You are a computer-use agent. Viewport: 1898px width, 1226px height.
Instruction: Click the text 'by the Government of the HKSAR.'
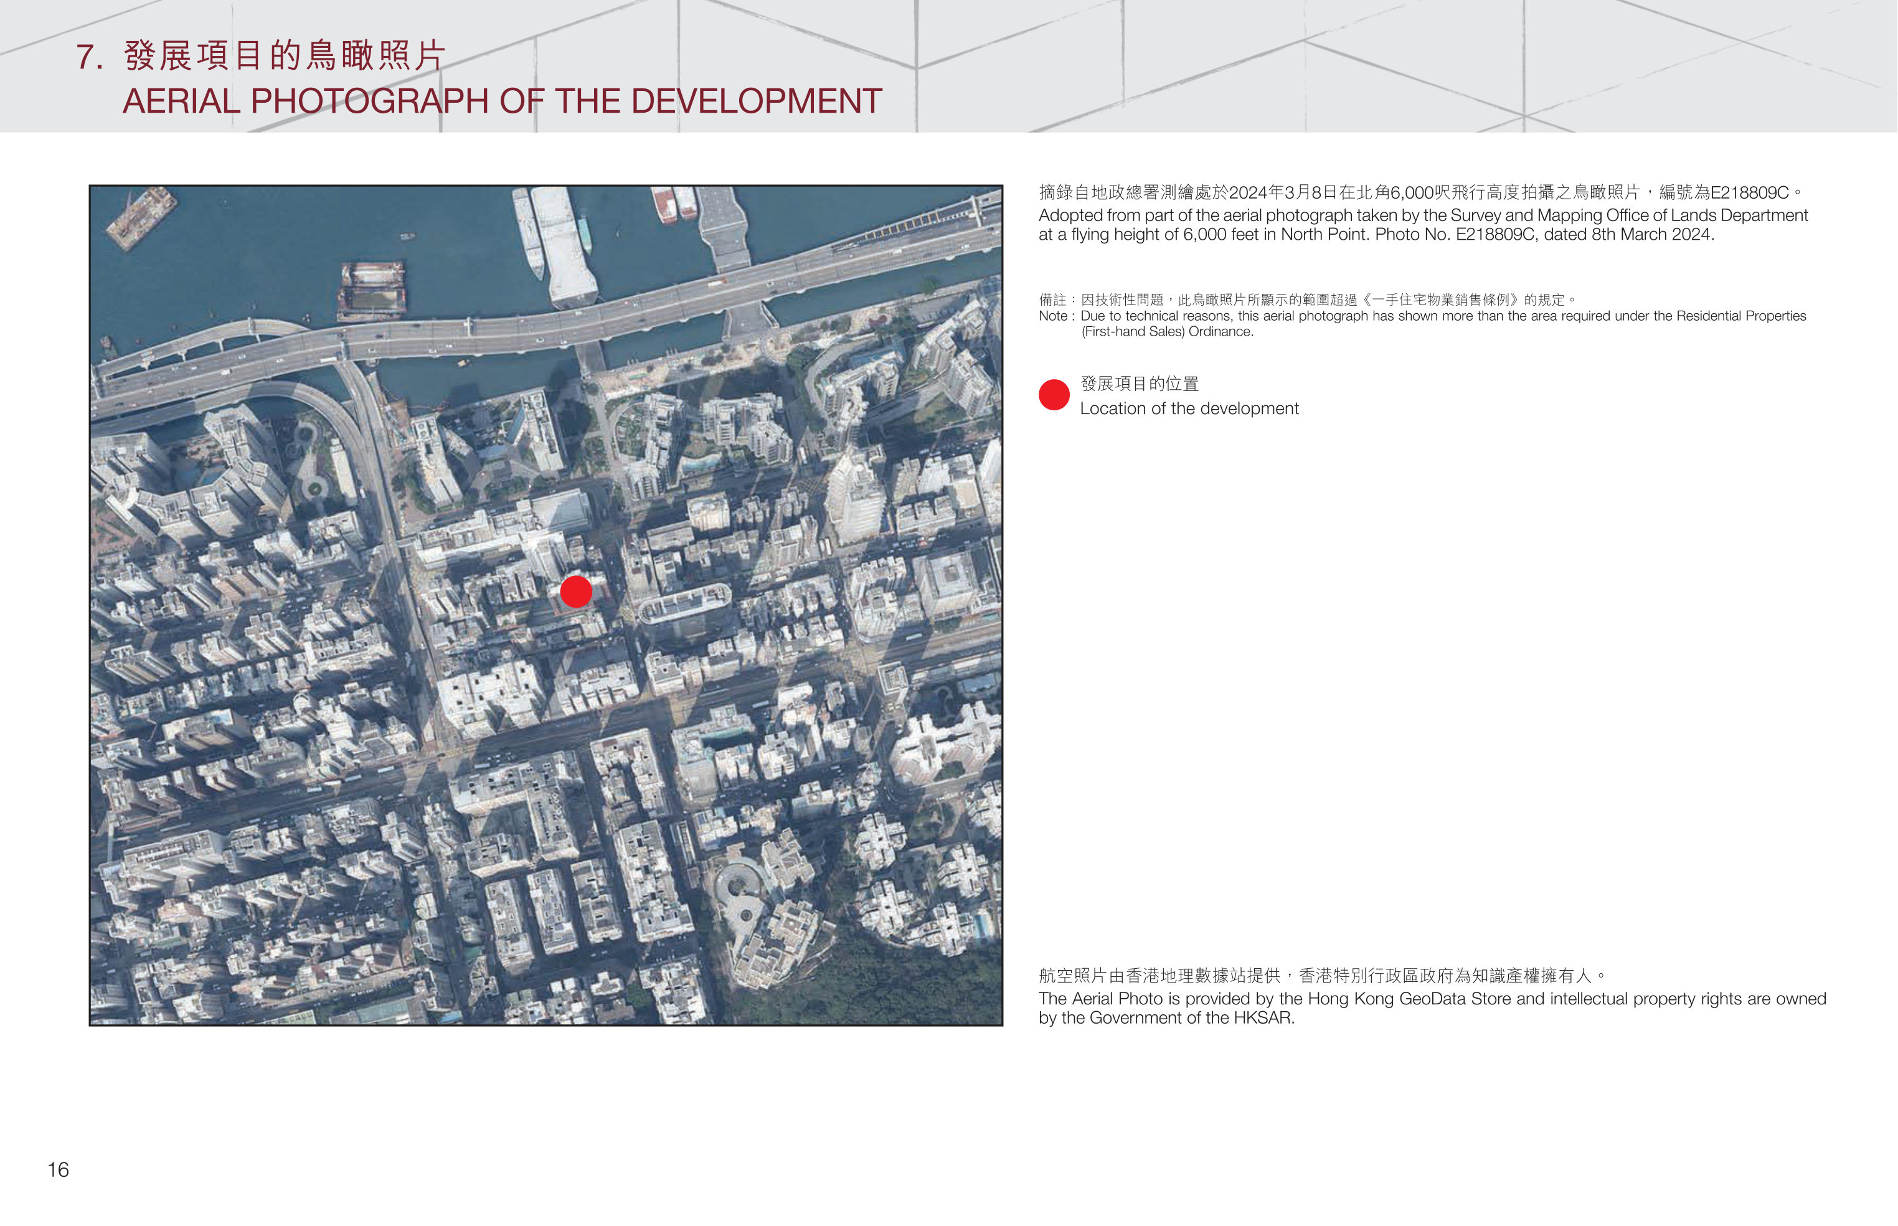pyautogui.click(x=1166, y=1018)
